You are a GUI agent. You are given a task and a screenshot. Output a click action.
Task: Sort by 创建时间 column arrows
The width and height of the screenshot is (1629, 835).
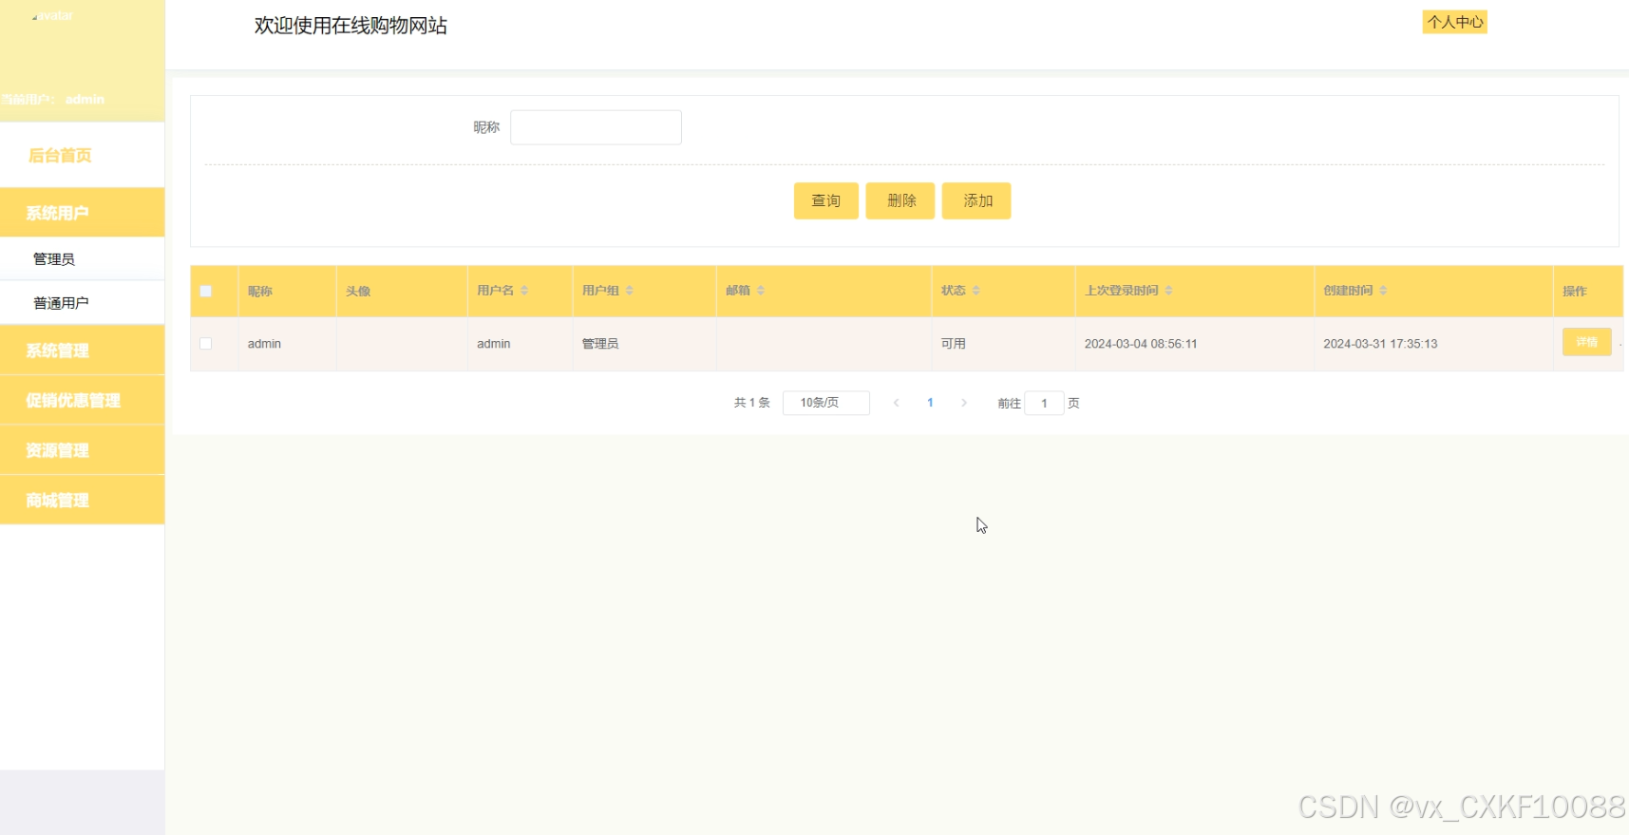tap(1383, 291)
